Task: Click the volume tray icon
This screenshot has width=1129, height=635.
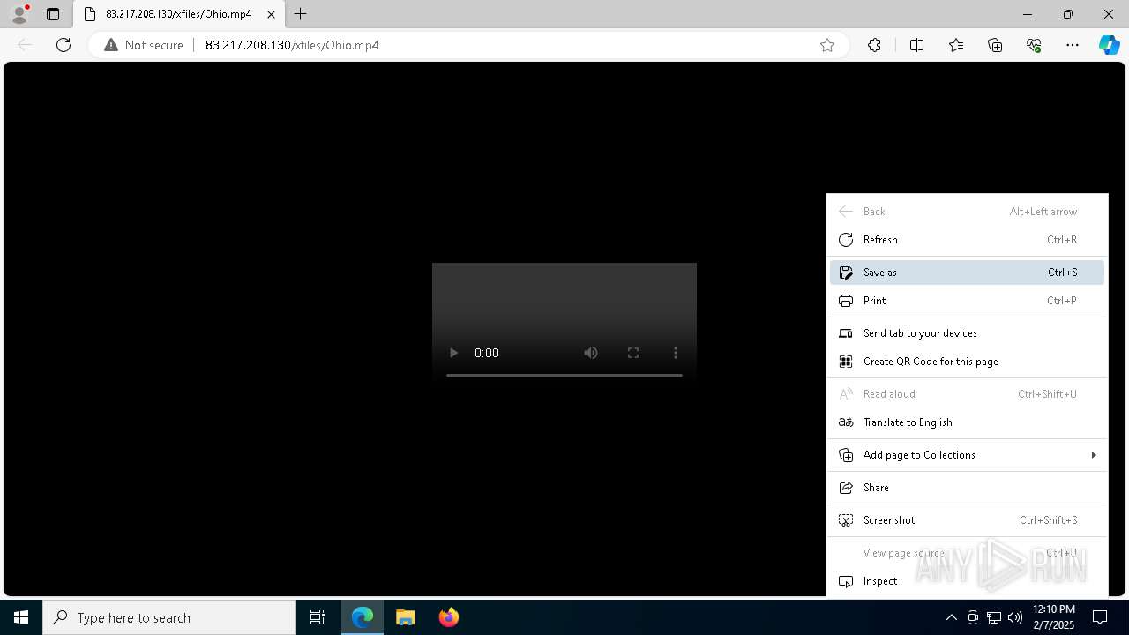Action: click(1015, 617)
